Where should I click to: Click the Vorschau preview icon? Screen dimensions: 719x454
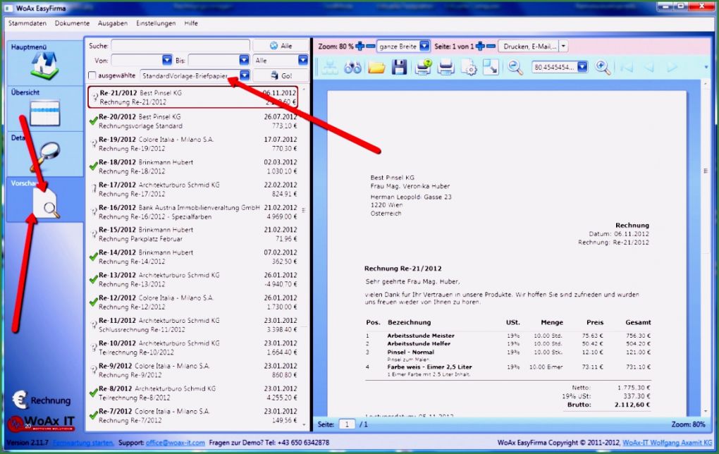(x=47, y=204)
